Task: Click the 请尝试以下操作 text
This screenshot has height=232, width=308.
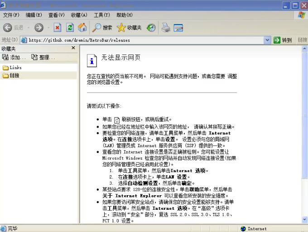Action: [x=104, y=106]
